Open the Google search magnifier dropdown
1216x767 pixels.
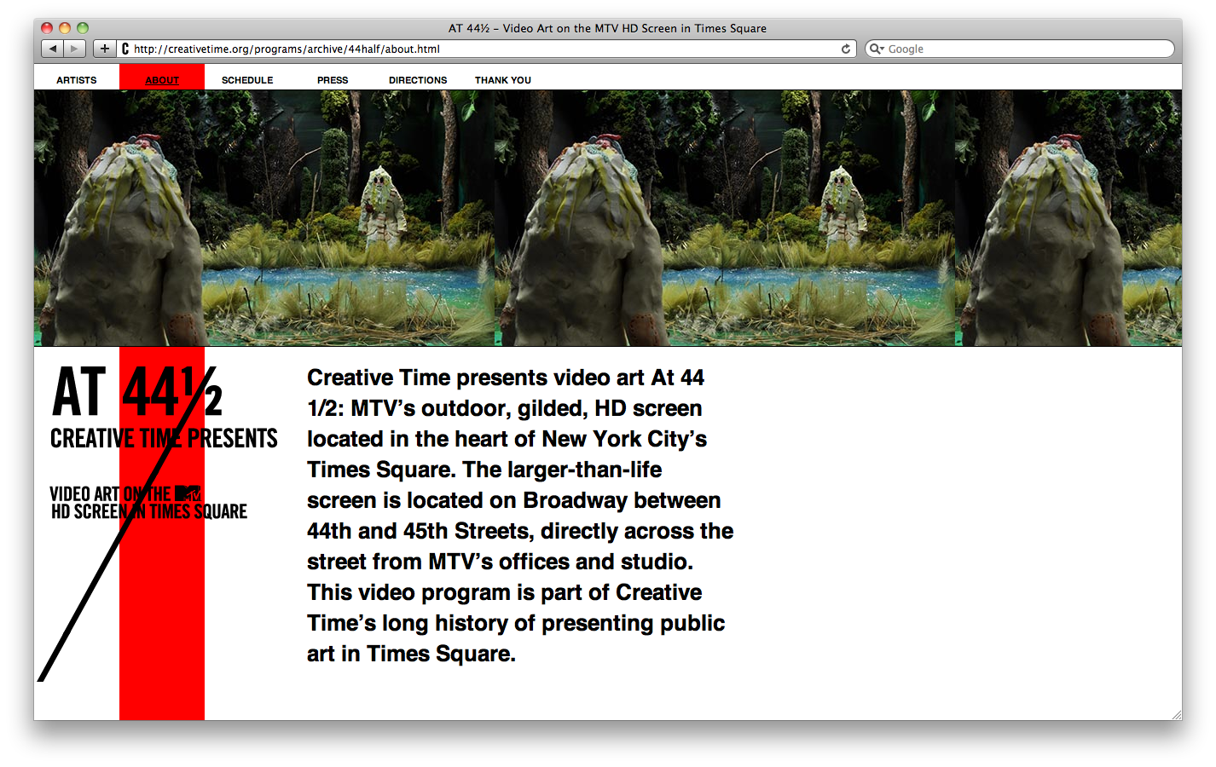877,49
